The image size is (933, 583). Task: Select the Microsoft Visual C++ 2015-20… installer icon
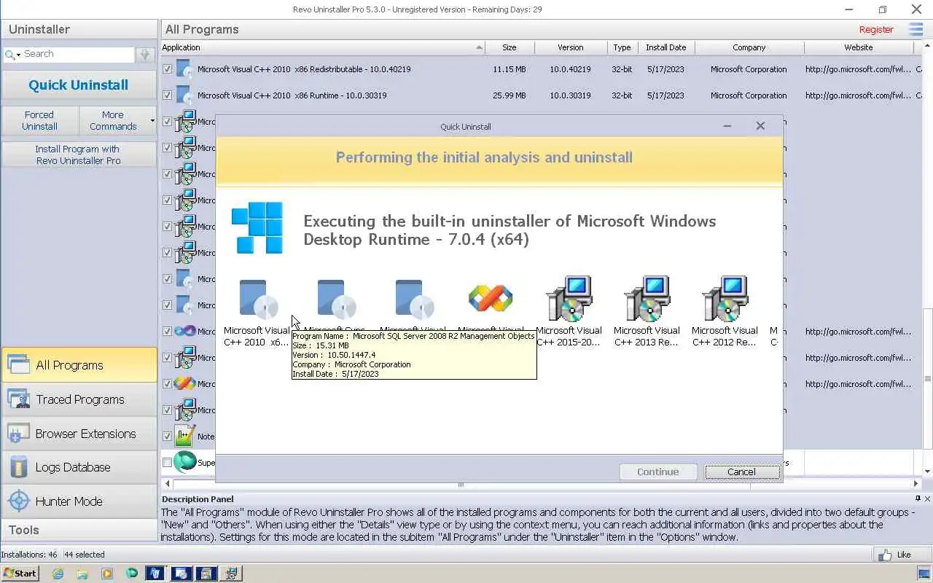coord(569,299)
